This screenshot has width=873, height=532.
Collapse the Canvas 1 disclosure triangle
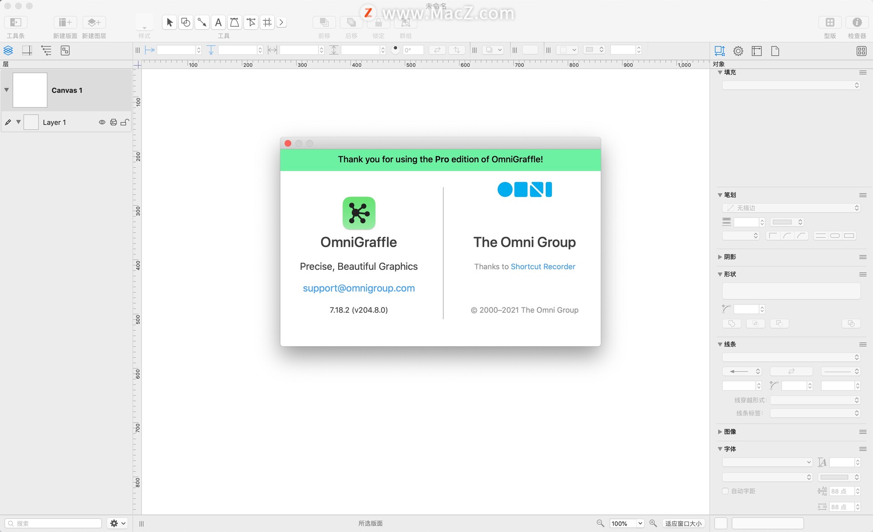pyautogui.click(x=6, y=90)
